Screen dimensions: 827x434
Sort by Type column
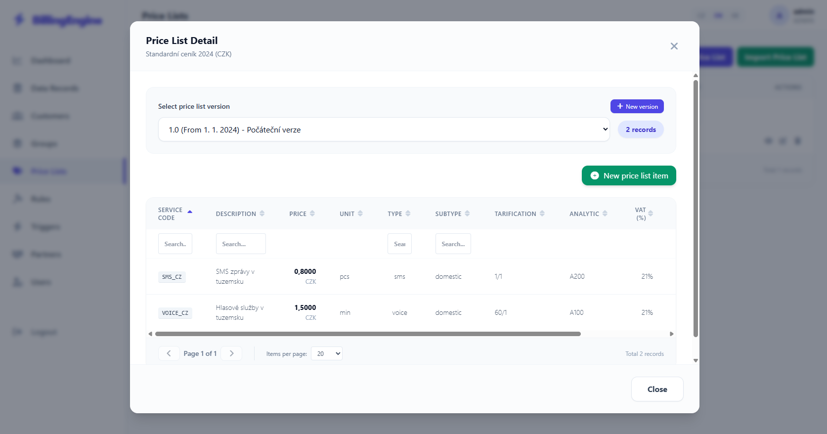coord(399,214)
